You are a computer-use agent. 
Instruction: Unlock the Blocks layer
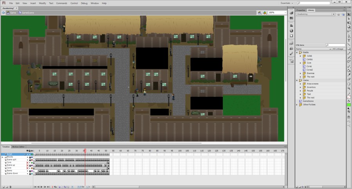pos(29,157)
